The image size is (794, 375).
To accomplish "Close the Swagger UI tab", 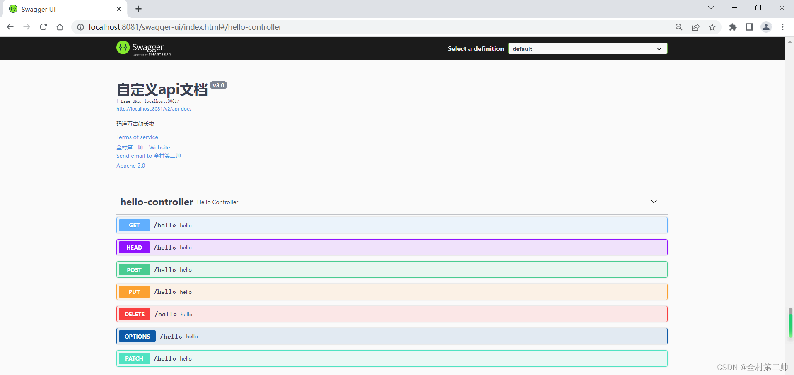I will point(119,9).
